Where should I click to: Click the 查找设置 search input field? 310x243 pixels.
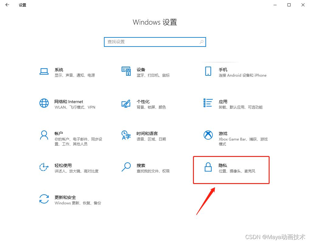coord(137,42)
